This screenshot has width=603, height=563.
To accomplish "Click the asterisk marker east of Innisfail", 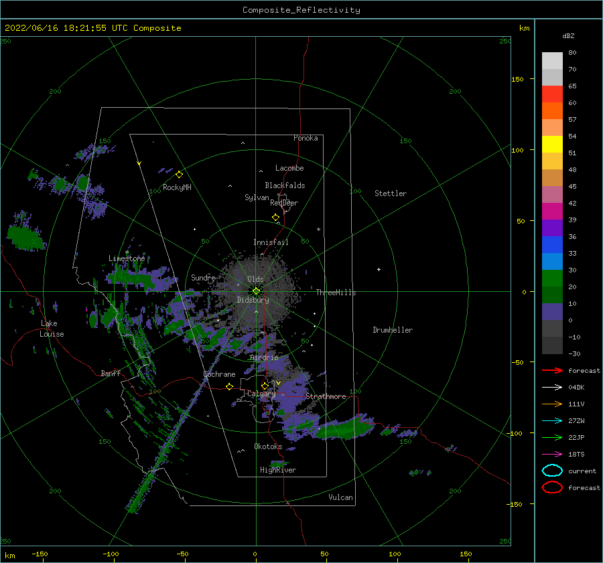I will coord(318,230).
